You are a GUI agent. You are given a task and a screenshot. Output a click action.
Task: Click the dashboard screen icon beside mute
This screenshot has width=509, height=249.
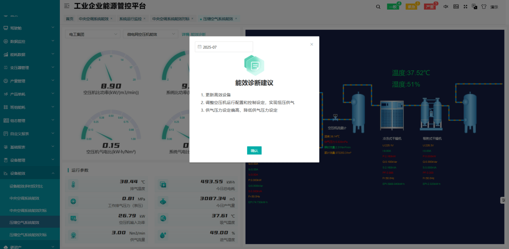point(456,6)
